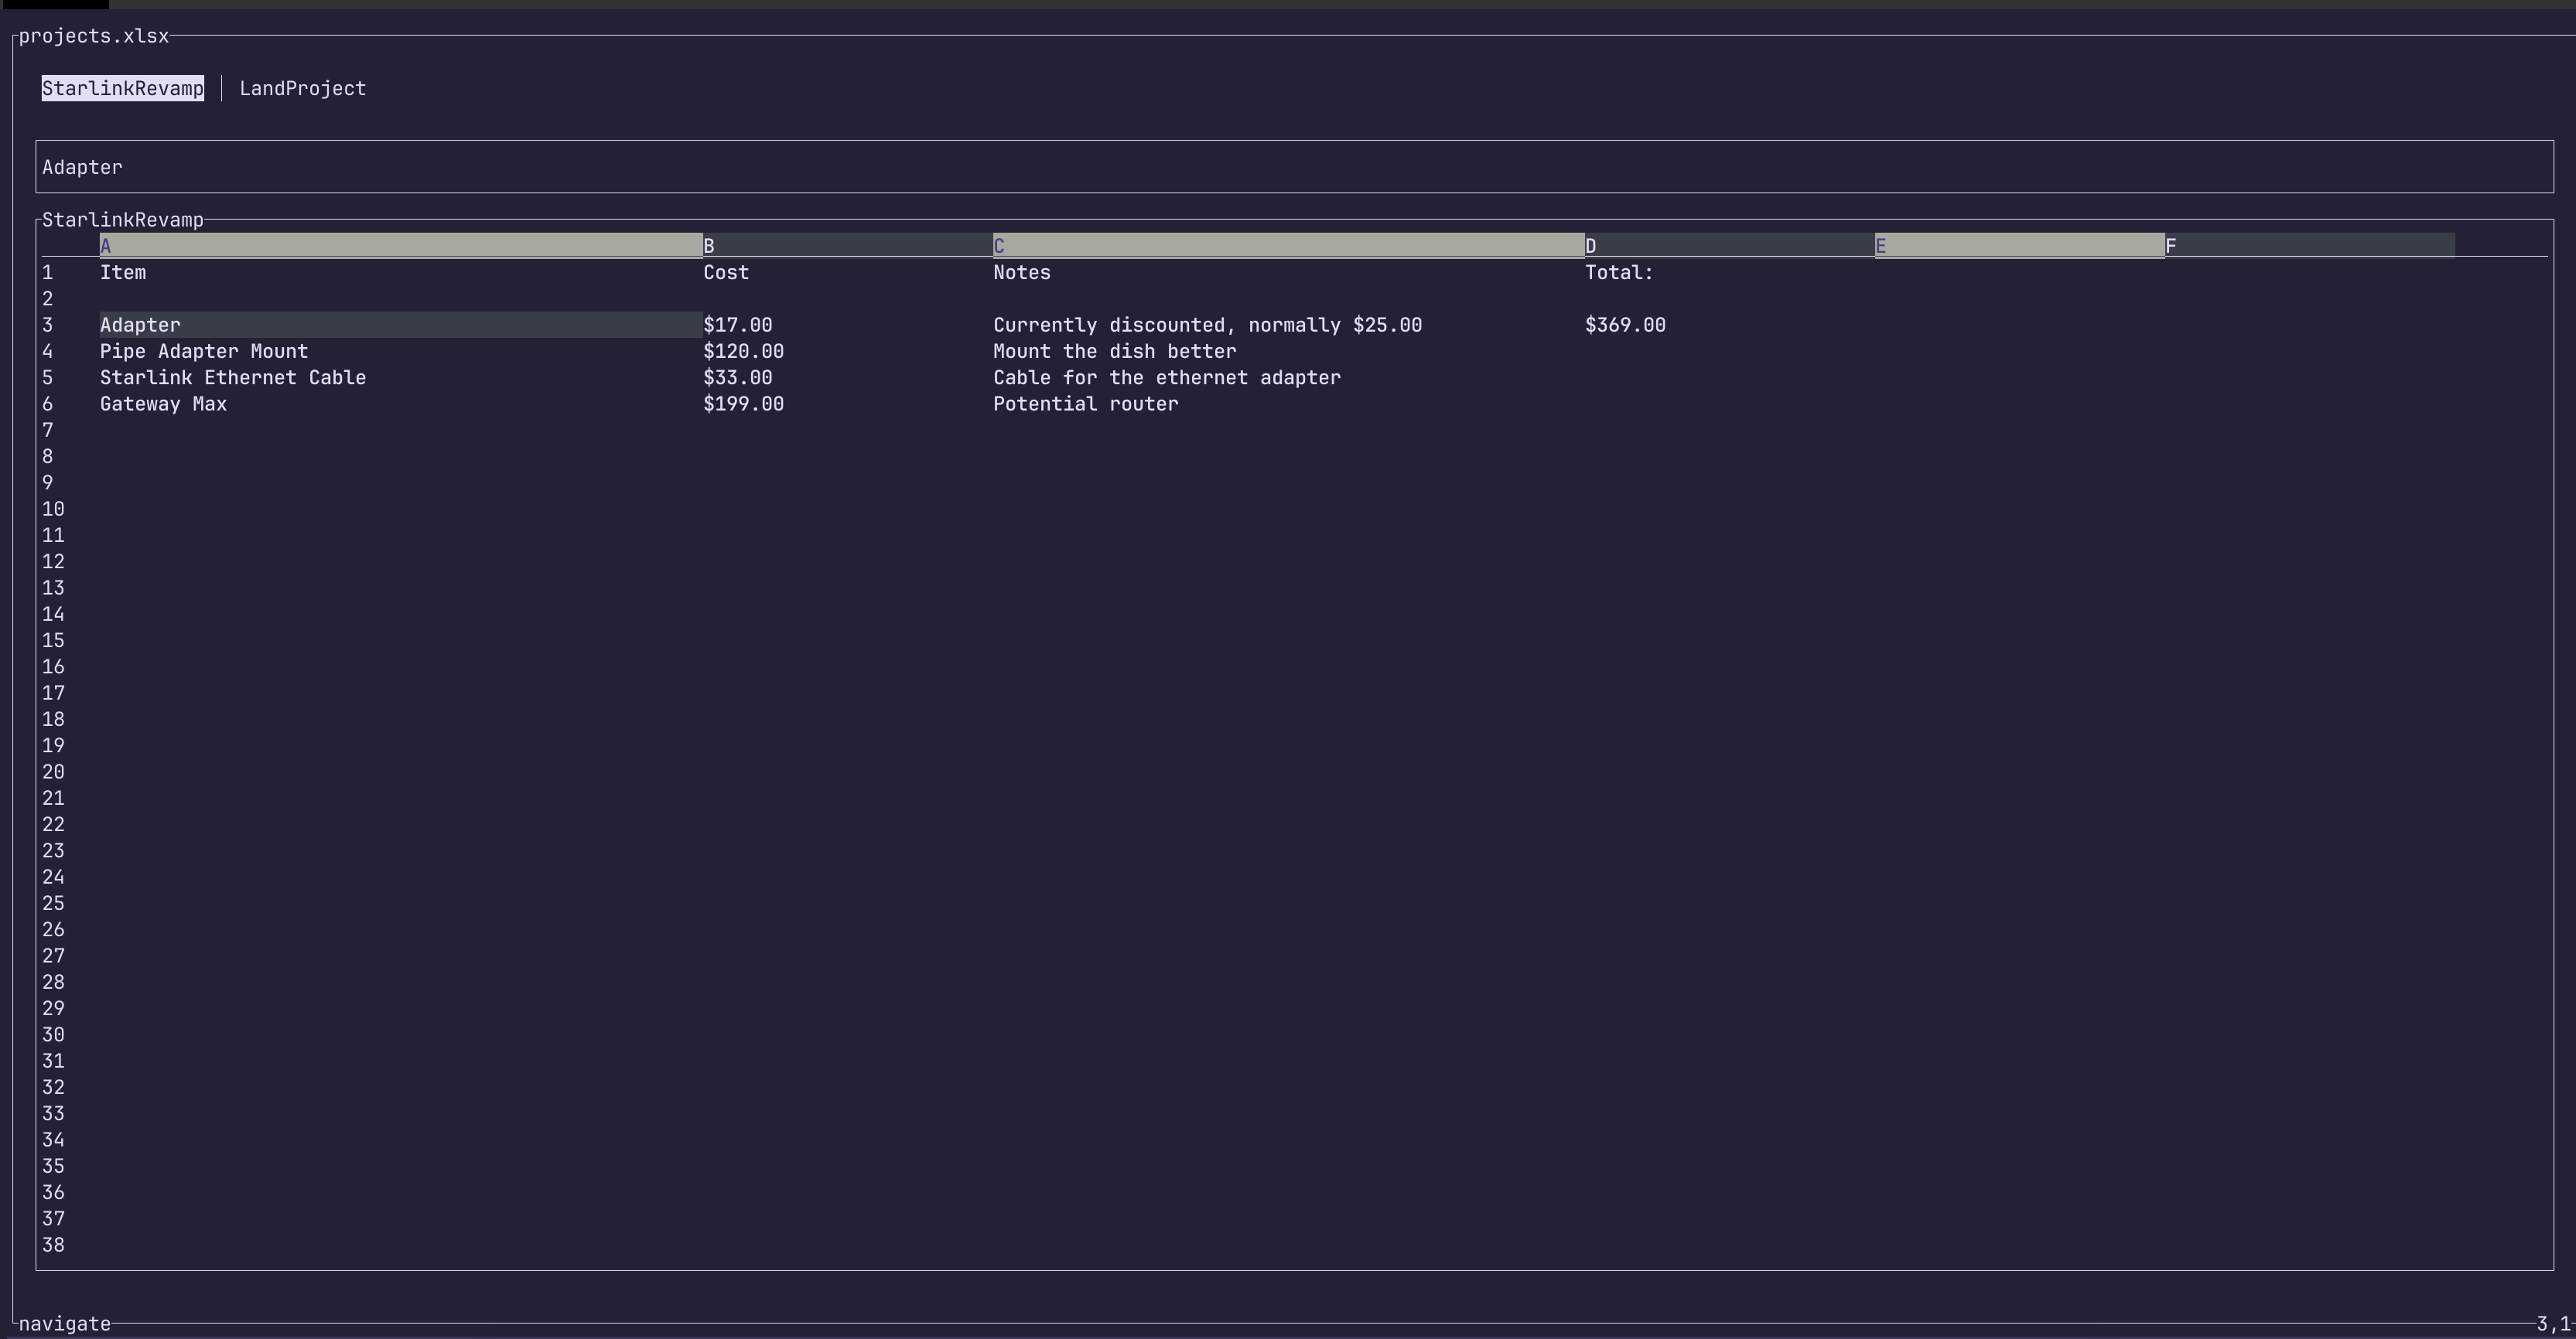Click row number 1 label
Viewport: 2576px width, 1339px height.
click(47, 272)
